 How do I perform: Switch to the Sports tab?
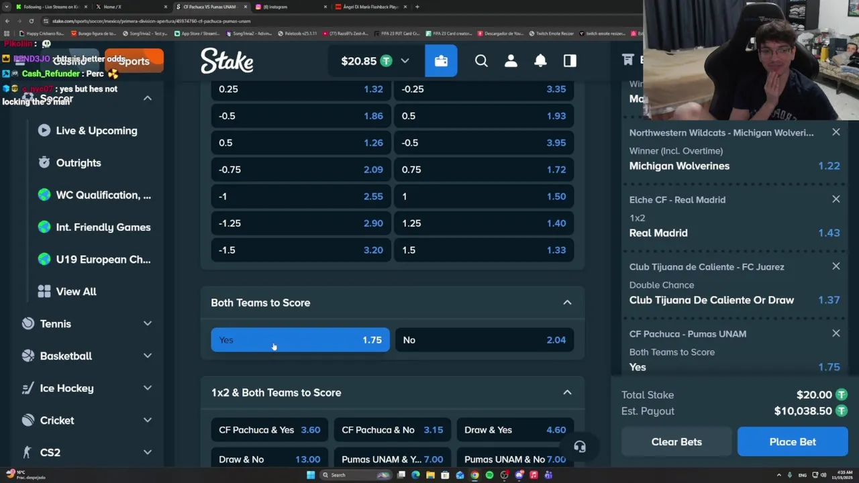click(134, 61)
